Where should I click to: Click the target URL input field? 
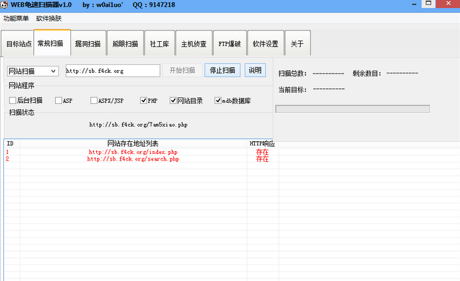coord(112,71)
